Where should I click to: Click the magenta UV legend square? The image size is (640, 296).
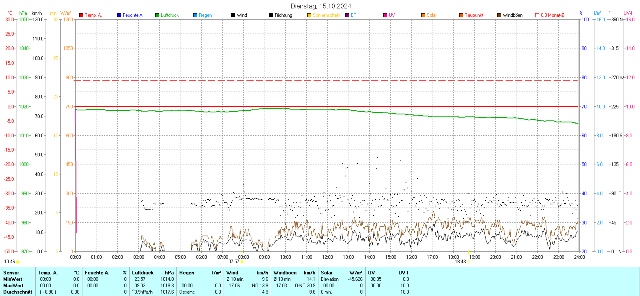point(385,15)
